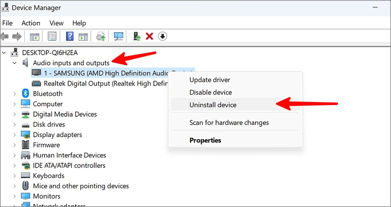Toggle the action pane toolbar icon

pyautogui.click(x=83, y=36)
